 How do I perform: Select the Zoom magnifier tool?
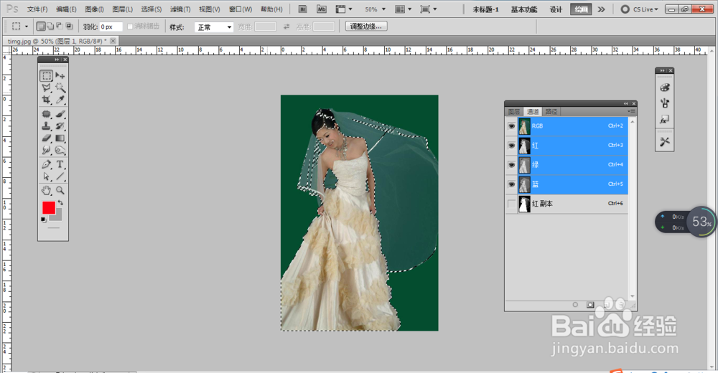click(x=60, y=190)
